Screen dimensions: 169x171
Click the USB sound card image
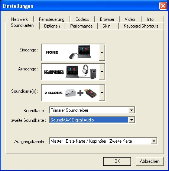click(x=90, y=93)
